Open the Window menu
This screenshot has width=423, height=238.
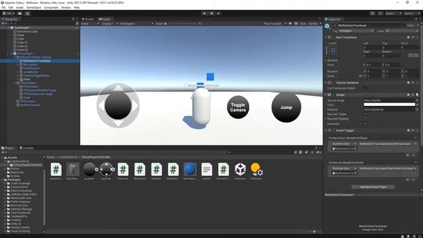click(x=66, y=7)
